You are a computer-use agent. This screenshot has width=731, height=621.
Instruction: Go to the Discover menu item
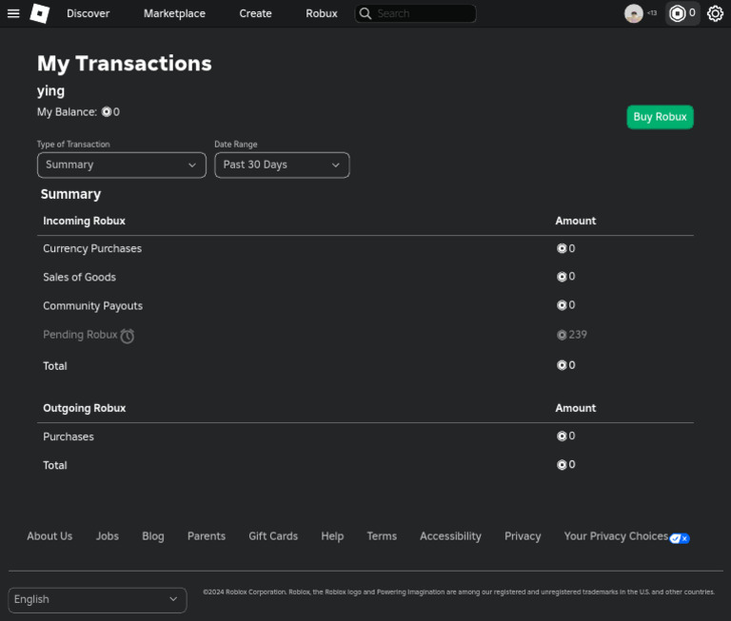tap(89, 13)
